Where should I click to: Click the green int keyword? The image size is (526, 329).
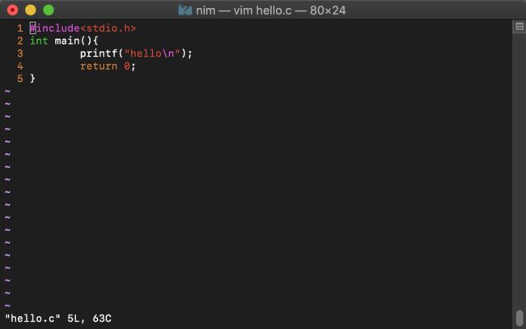[39, 41]
